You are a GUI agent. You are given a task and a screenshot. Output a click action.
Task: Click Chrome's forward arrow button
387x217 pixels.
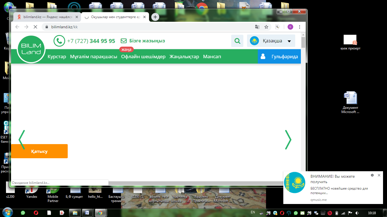click(26, 27)
